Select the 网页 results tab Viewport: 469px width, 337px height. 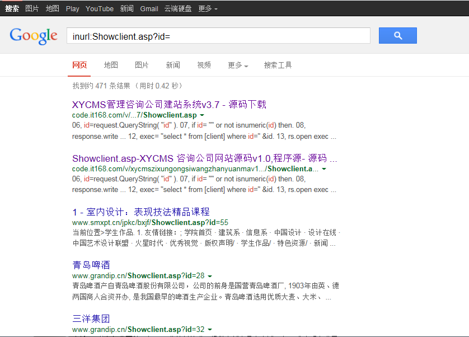[79, 65]
